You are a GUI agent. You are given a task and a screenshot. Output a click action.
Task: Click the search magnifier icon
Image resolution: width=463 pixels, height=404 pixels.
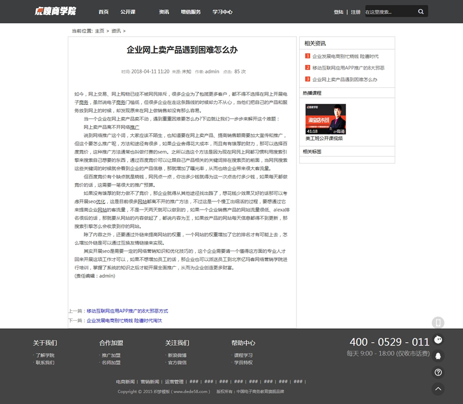click(x=421, y=12)
